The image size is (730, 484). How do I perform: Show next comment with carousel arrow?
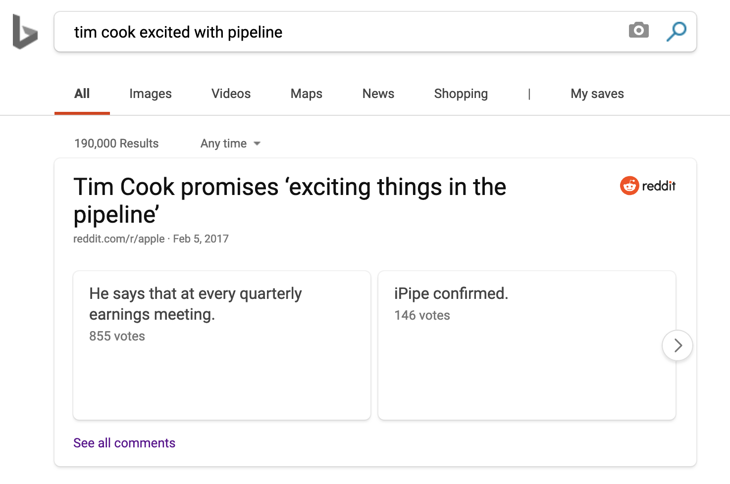coord(677,345)
